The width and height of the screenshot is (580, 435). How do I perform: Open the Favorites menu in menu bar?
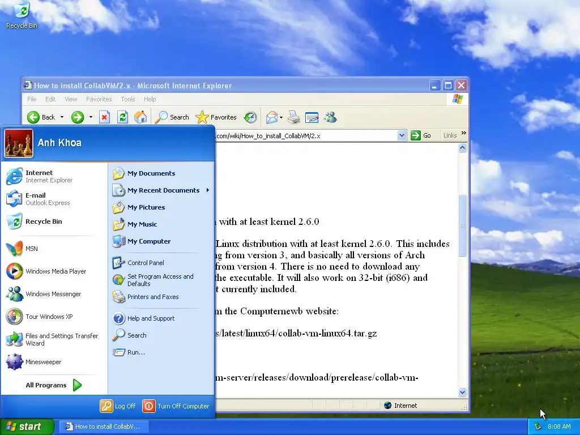click(x=99, y=99)
